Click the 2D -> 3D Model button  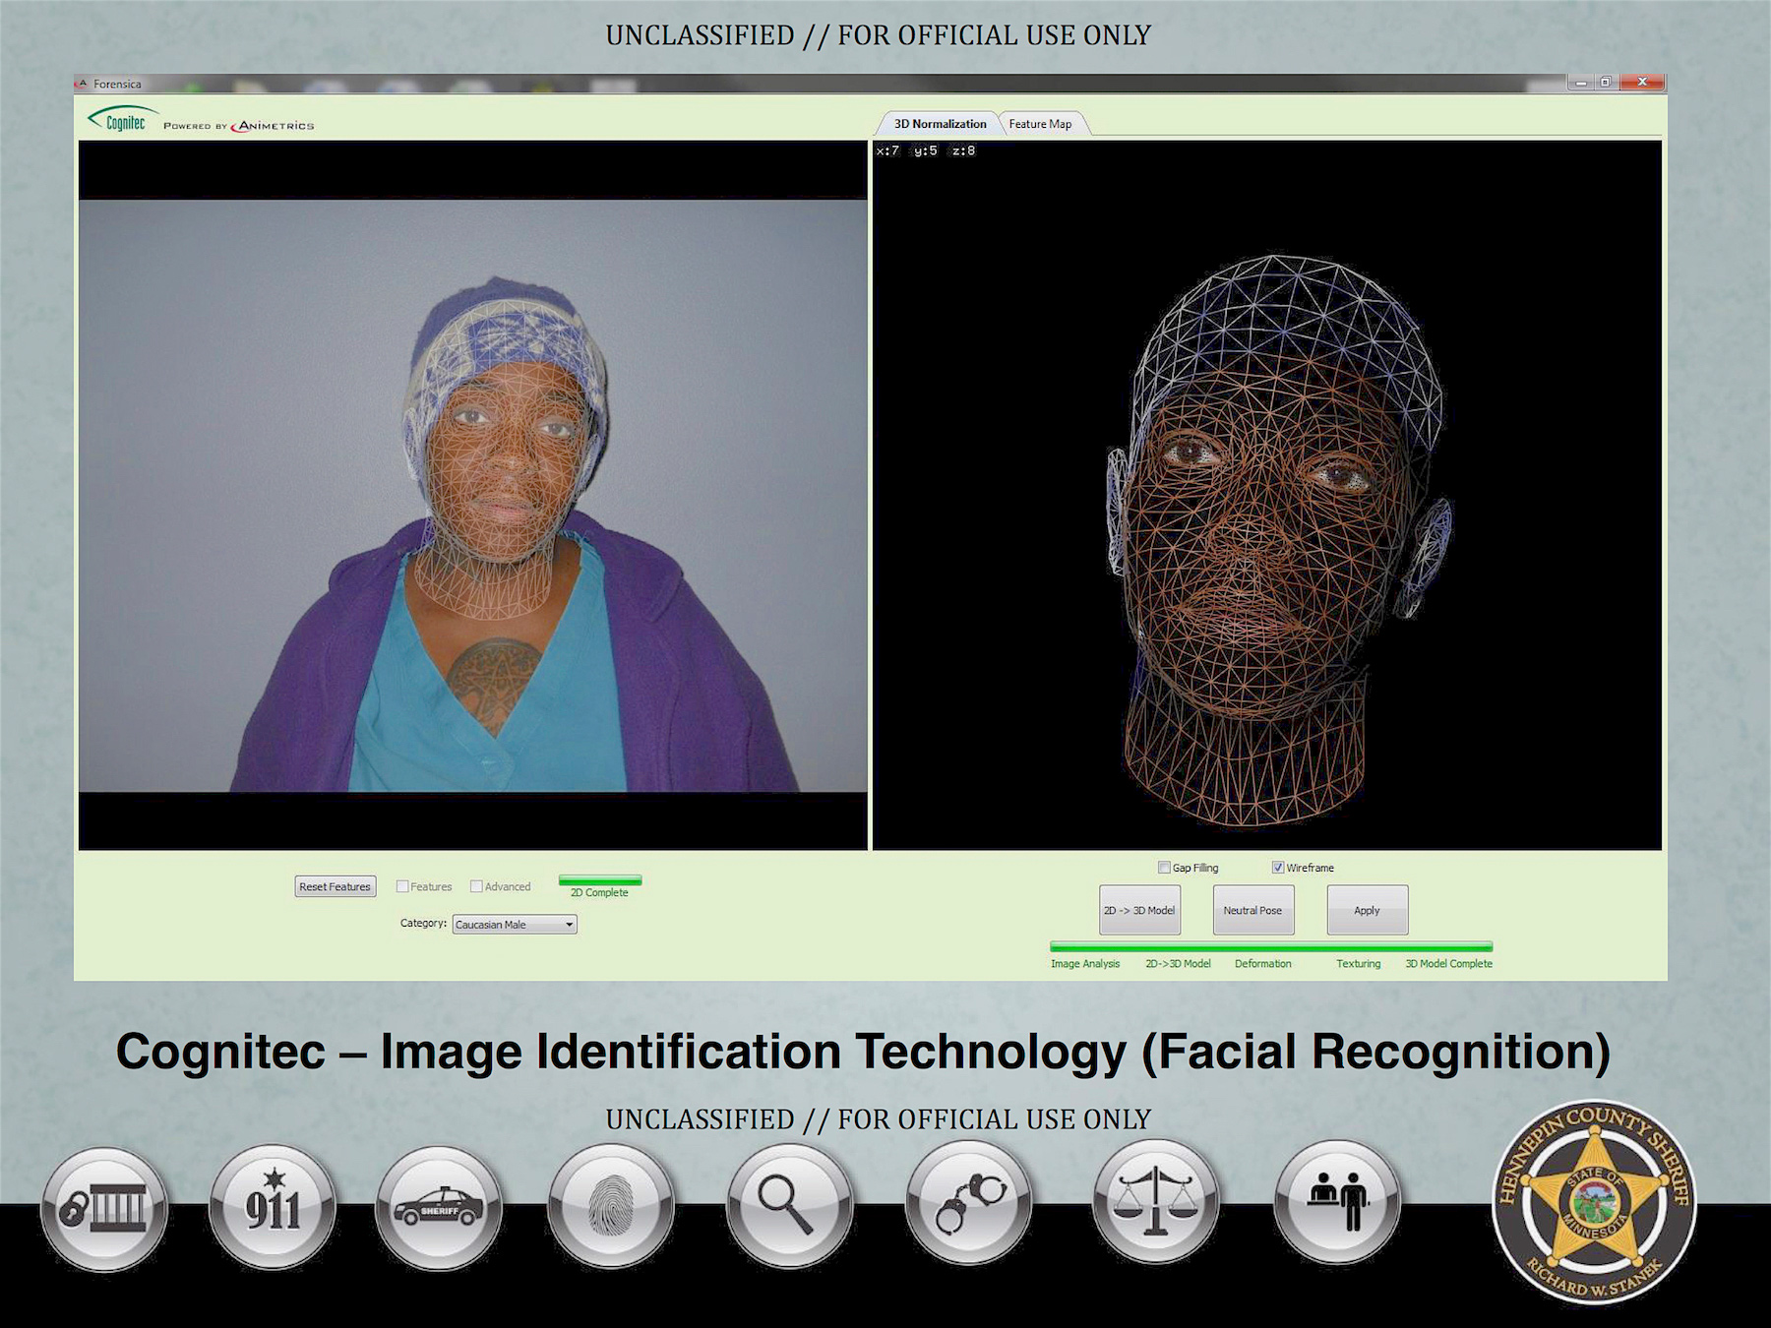click(1139, 910)
